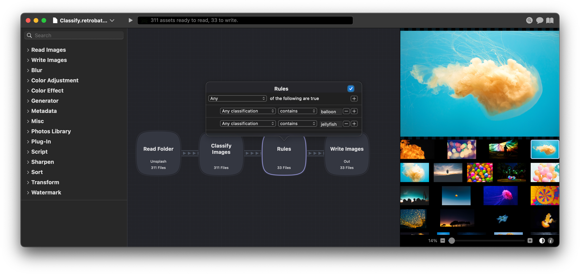
Task: Click the Run workflow play button
Action: tap(130, 20)
